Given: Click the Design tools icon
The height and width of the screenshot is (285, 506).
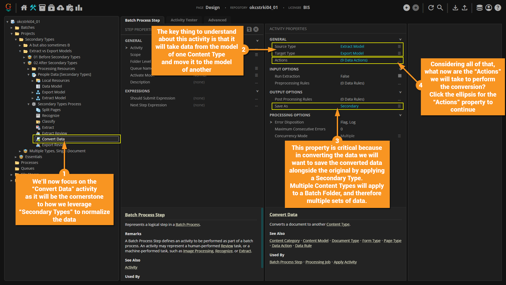Looking at the screenshot, I should tap(33, 8).
